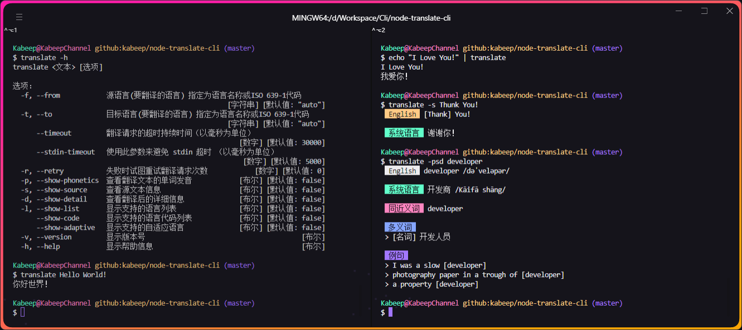The image size is (742, 330).
Task: Open the terminal hamburger menu
Action: (19, 17)
